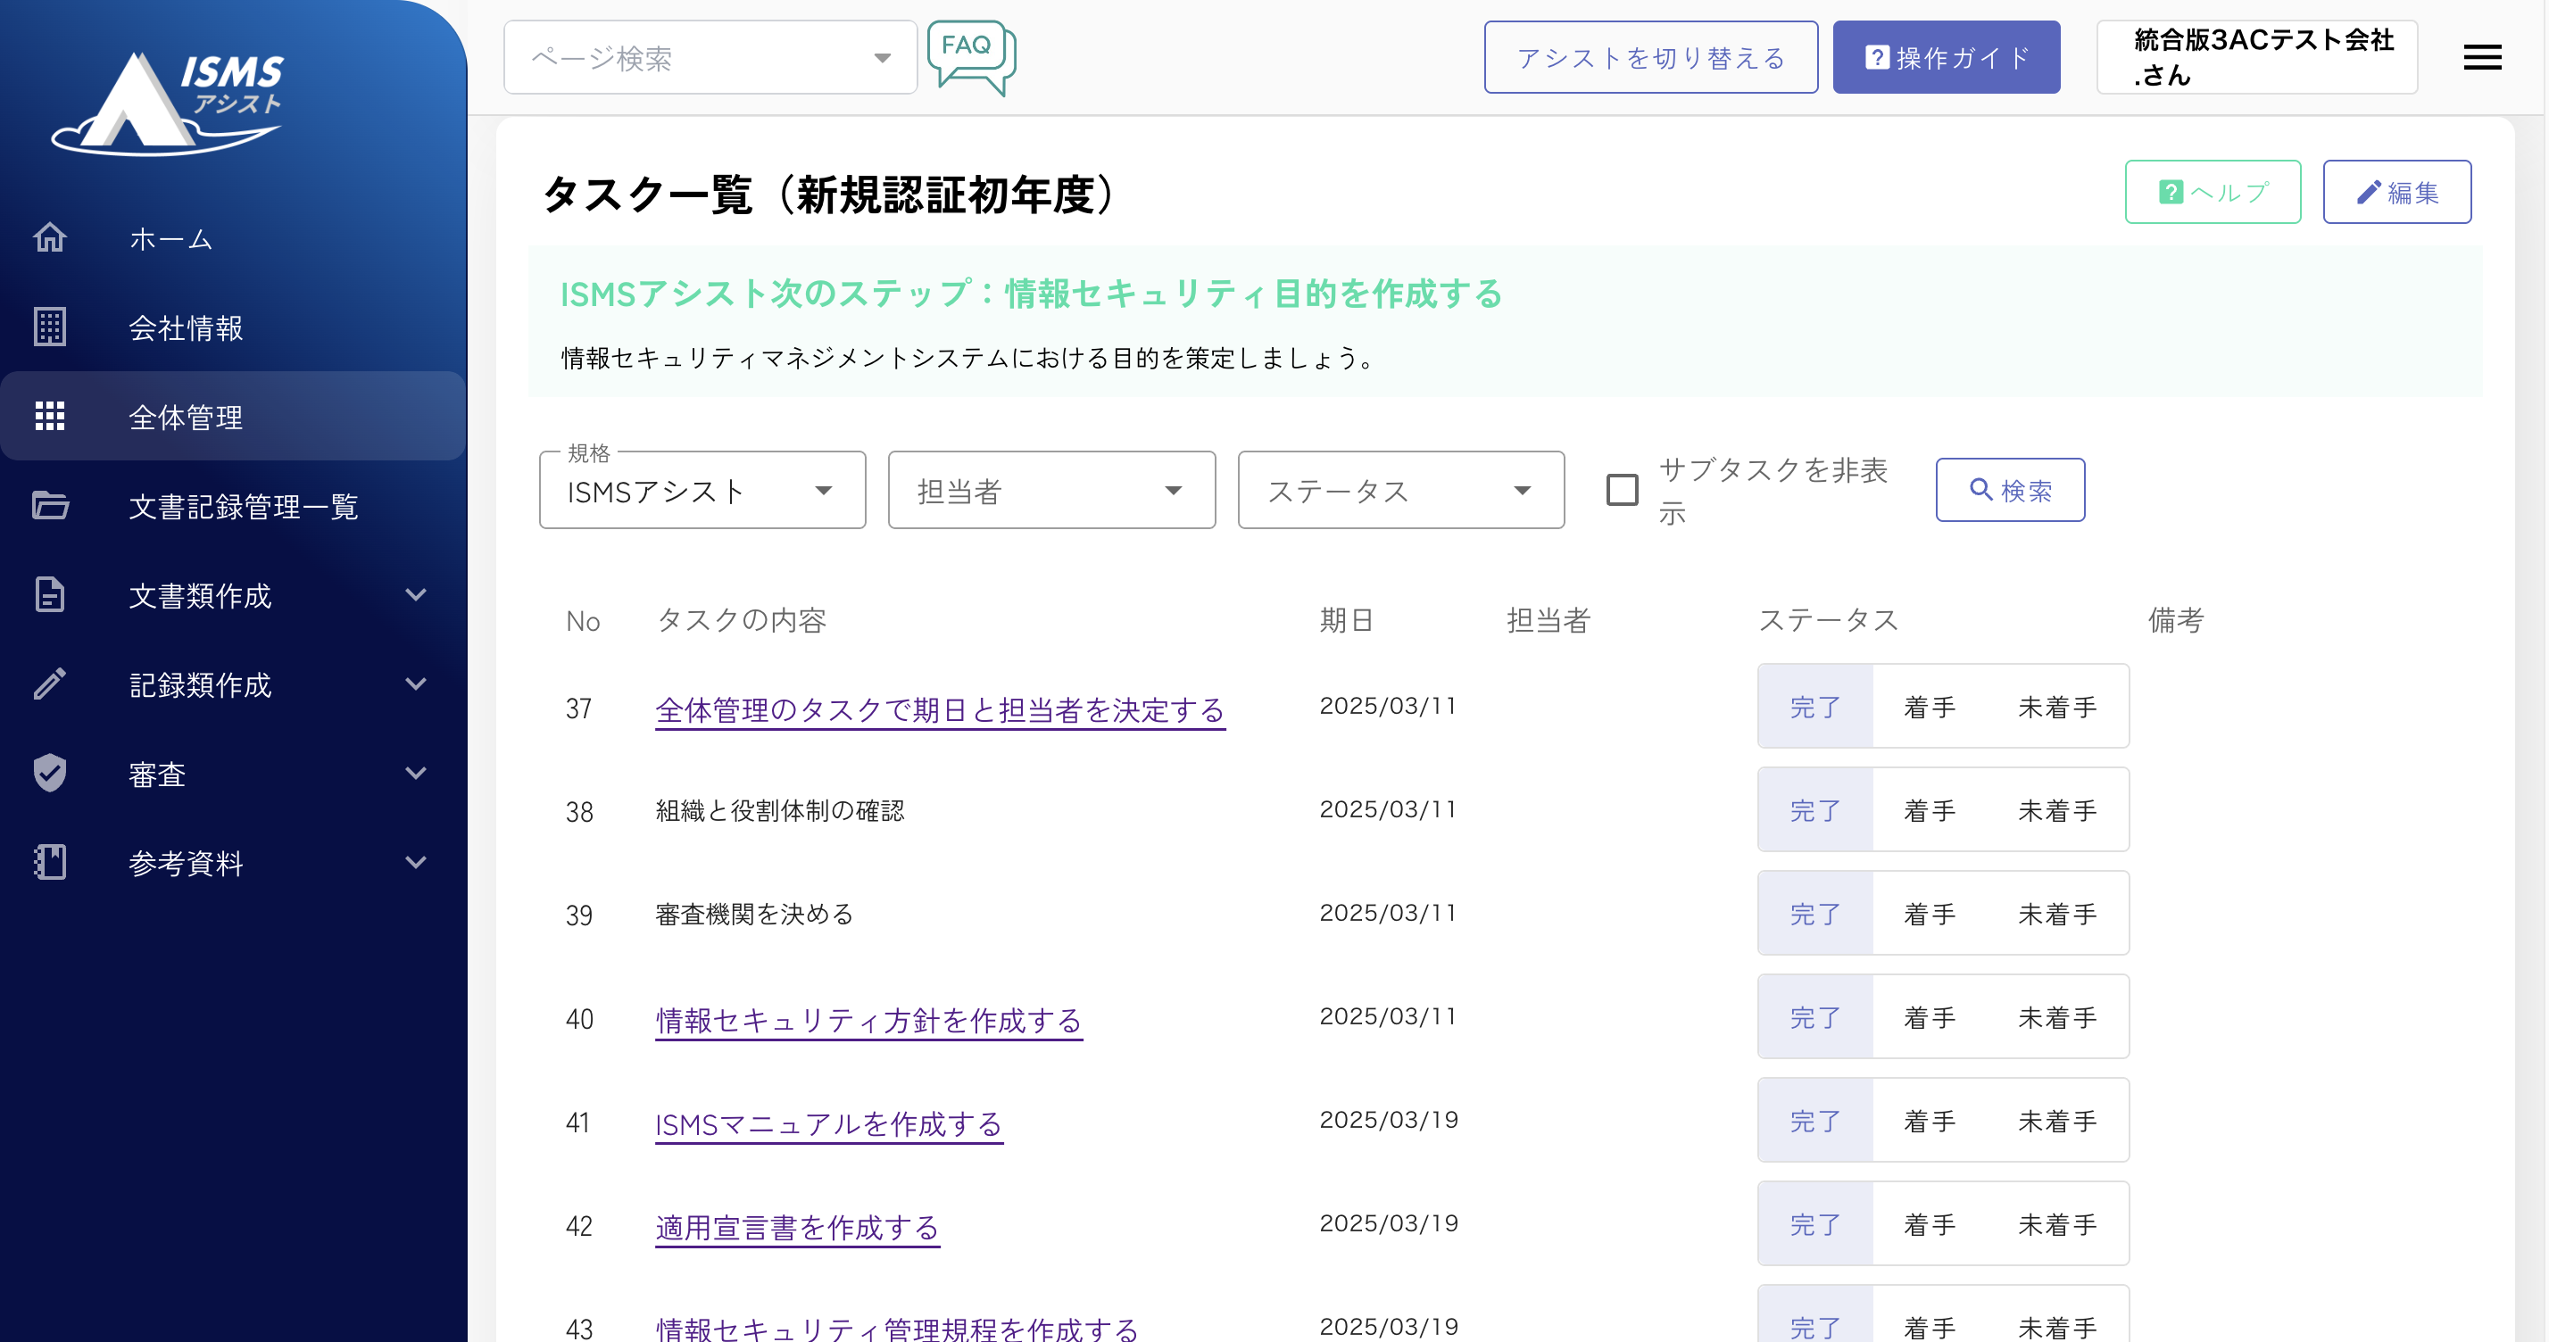Select 全体管理 in the sidebar menu

pyautogui.click(x=186, y=418)
